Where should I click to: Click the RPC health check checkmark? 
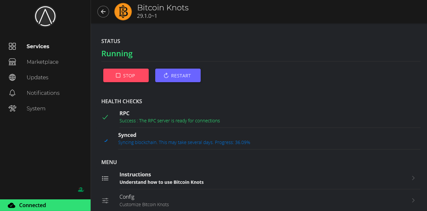point(105,117)
